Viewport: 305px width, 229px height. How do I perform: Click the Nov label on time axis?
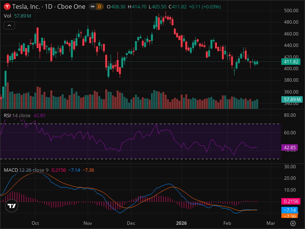click(x=88, y=223)
